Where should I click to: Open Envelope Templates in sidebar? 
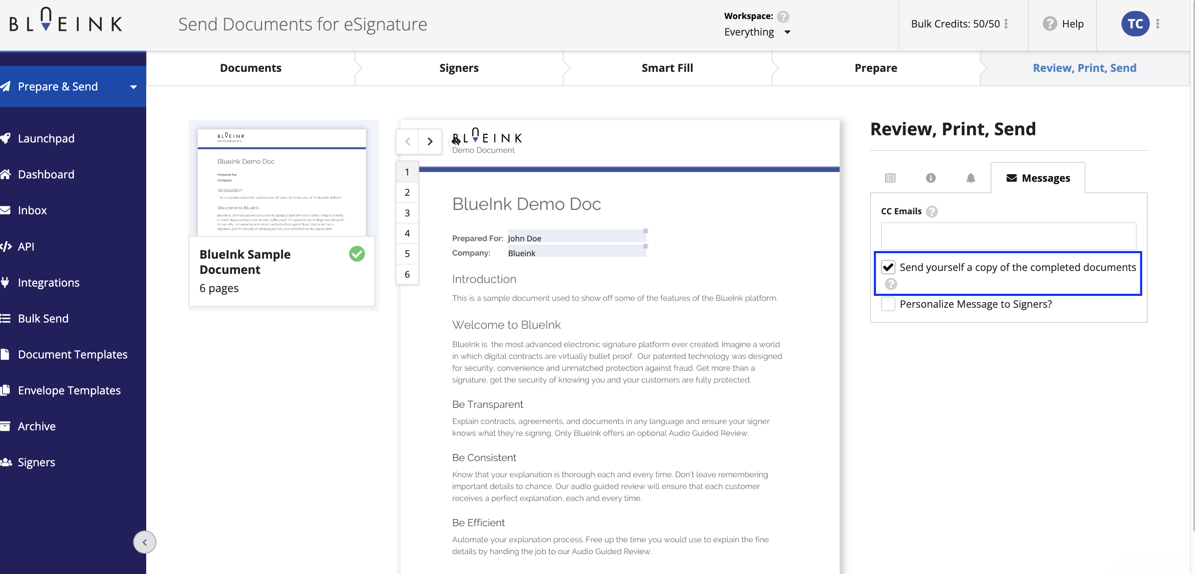(x=69, y=390)
